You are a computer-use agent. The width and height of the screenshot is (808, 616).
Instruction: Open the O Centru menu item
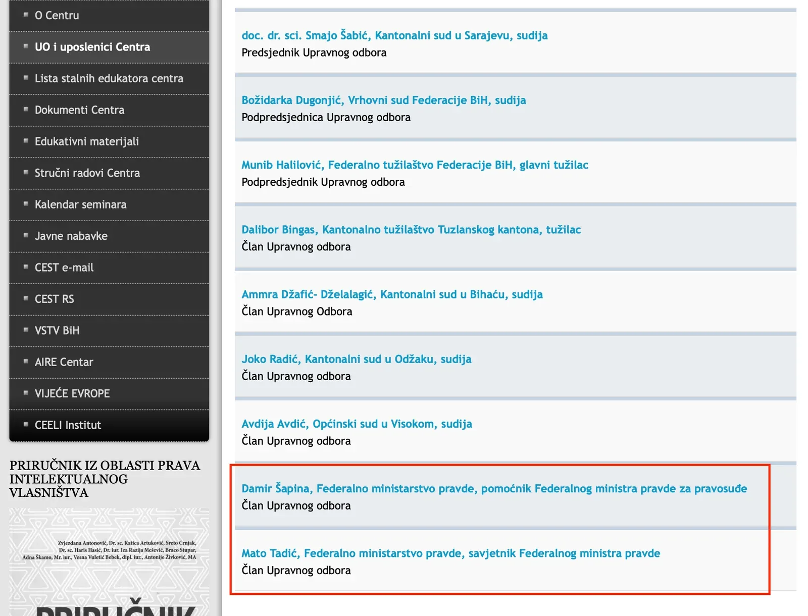click(x=57, y=16)
